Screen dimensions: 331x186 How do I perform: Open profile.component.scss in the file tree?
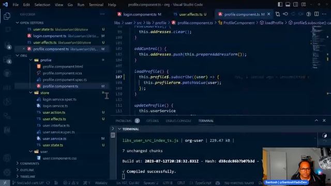tap(62, 73)
